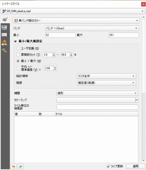Increase the 98.0 upper cumulative cut value

[x=71, y=54]
